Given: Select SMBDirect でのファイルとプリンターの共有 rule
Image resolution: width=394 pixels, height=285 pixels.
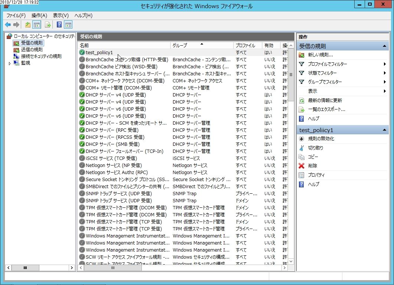Looking at the screenshot, I should pyautogui.click(x=183, y=186).
